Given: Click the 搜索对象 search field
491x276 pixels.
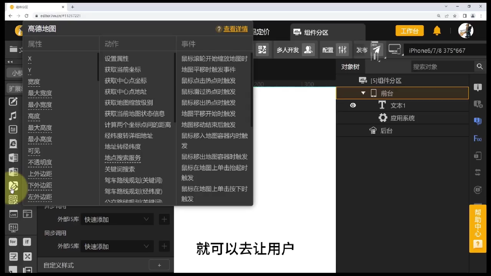Looking at the screenshot, I should (x=442, y=67).
